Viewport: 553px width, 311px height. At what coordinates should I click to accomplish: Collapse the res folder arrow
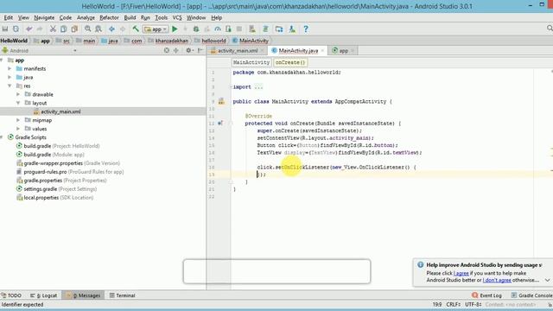(10, 86)
